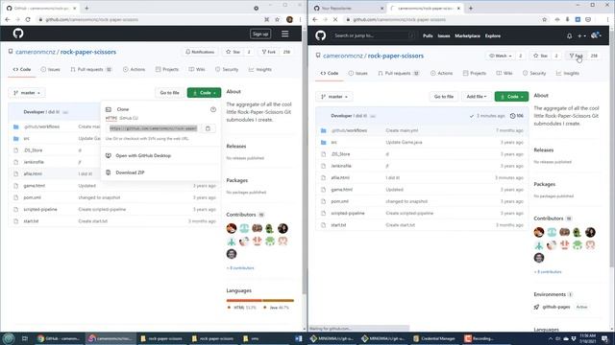Open the green Code dropdown in left window
615x345 pixels.
point(204,93)
